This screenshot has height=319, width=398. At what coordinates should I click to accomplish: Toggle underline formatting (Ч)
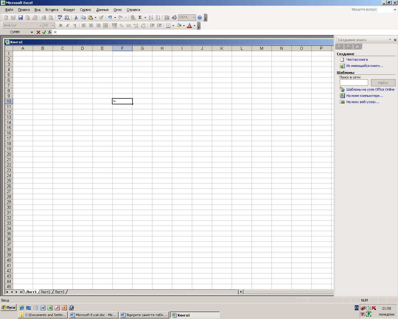75,26
